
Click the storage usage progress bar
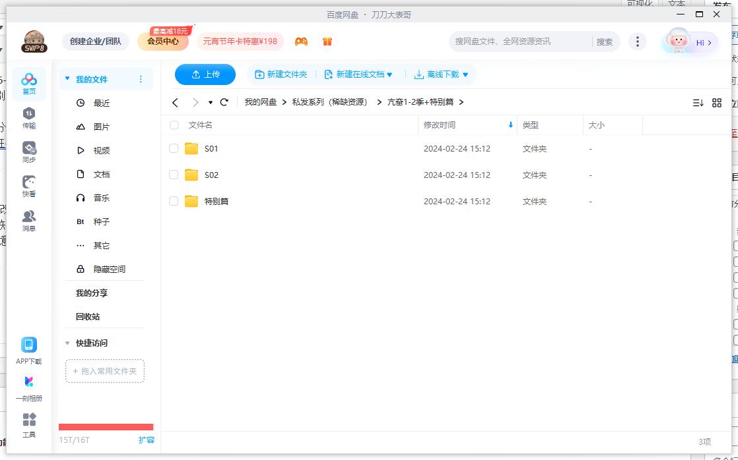click(x=106, y=426)
